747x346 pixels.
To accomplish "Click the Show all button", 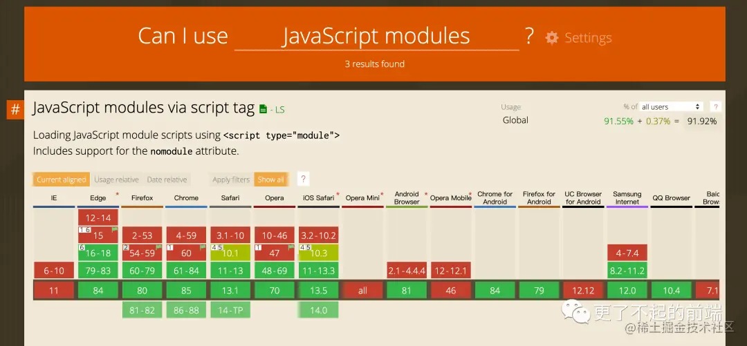I will click(272, 180).
